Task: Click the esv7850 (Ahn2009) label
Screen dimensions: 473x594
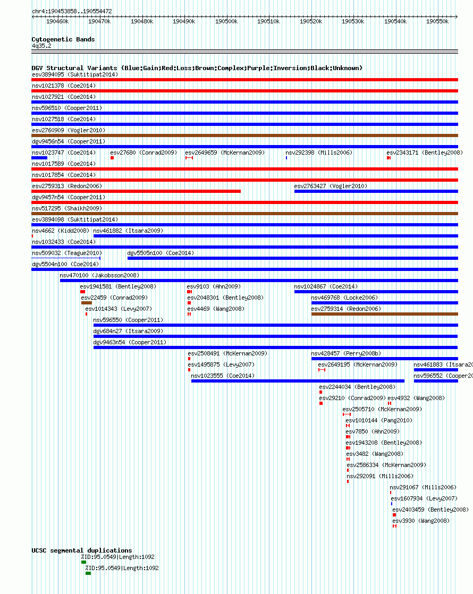Action: (x=373, y=431)
